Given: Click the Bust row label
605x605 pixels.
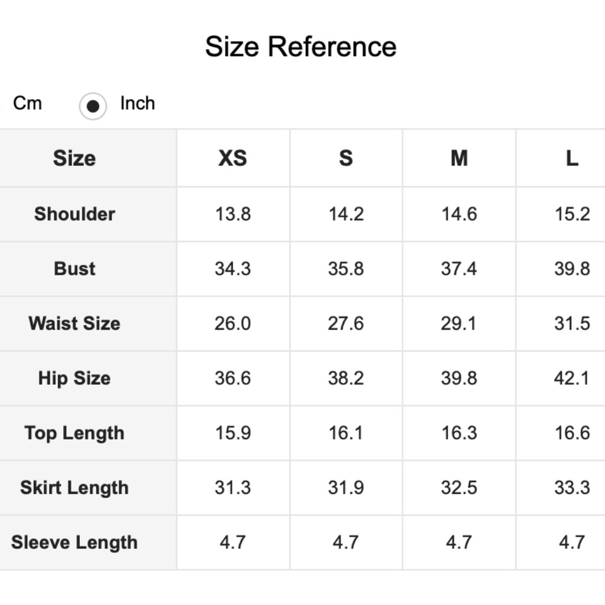Looking at the screenshot, I should click(x=74, y=269).
